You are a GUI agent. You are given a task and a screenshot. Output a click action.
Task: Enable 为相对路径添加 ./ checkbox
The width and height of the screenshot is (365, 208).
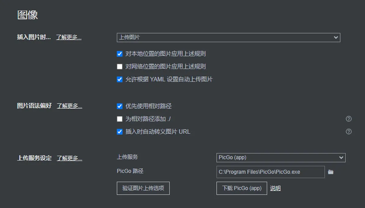(x=120, y=119)
